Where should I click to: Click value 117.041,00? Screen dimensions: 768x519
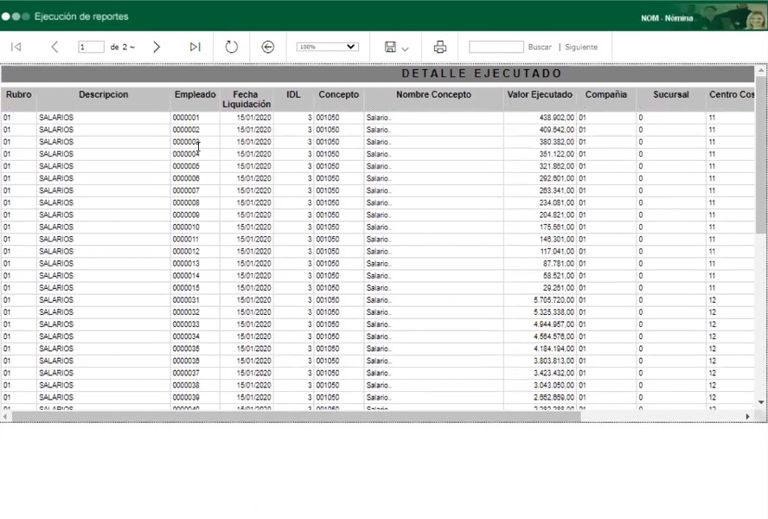coord(556,252)
